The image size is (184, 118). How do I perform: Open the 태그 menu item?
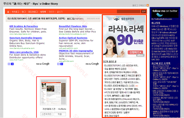(x=23, y=12)
